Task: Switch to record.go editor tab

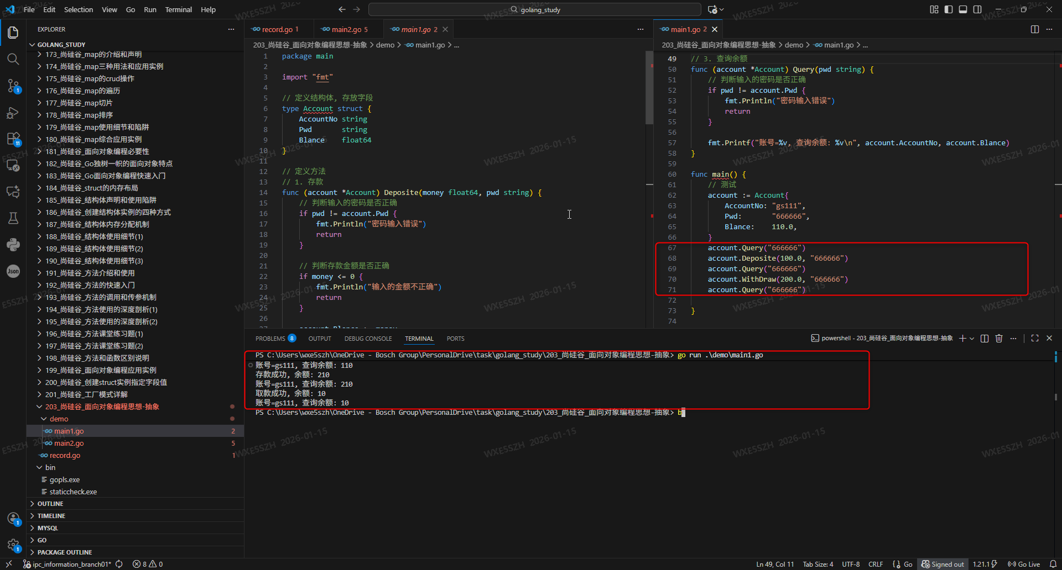Action: coord(279,29)
